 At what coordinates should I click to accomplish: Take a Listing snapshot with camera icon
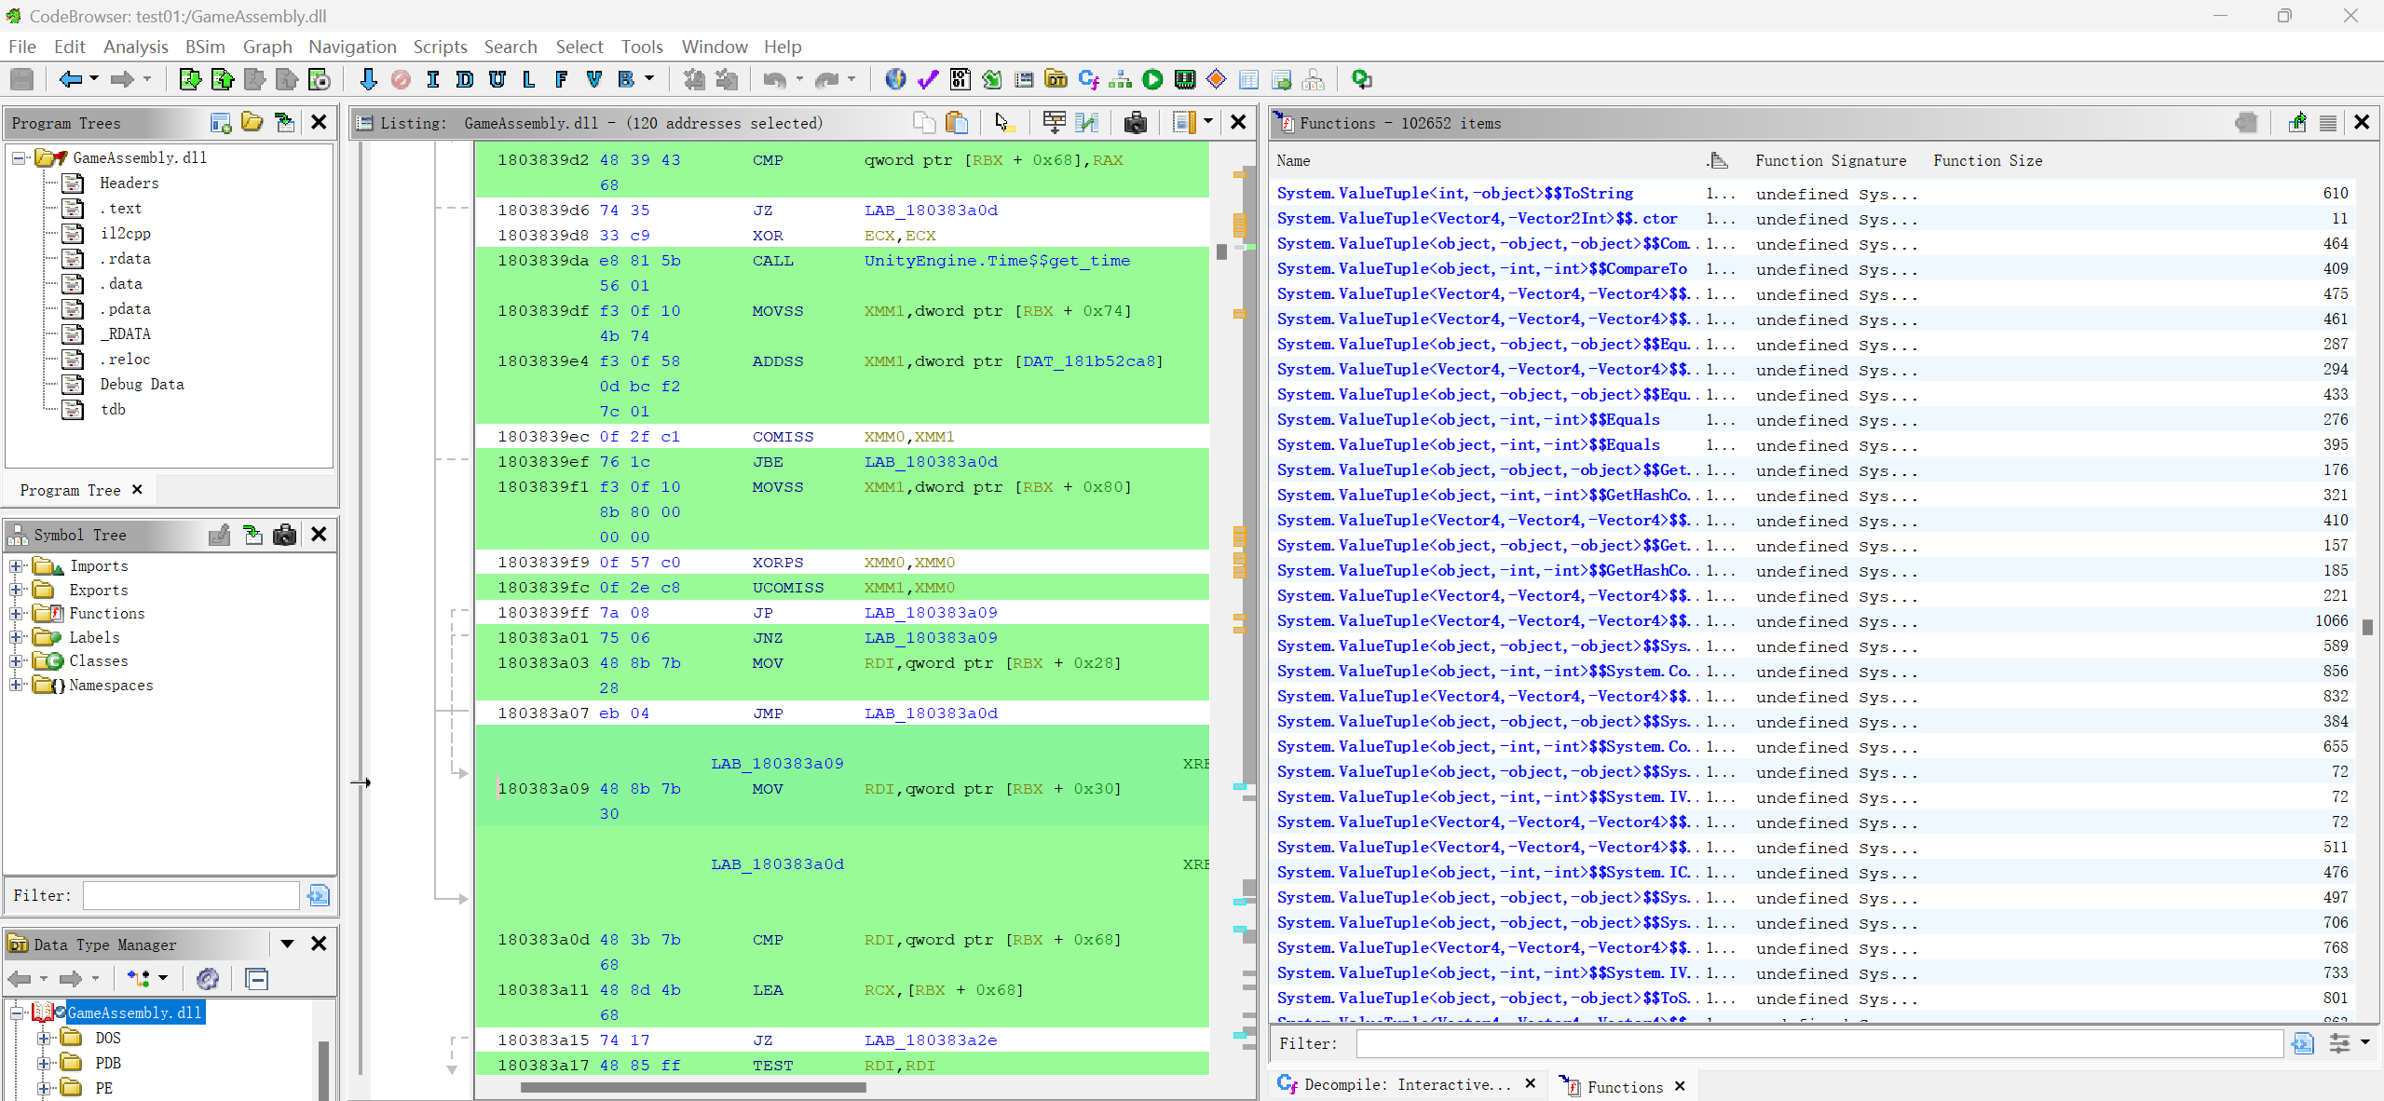click(x=1135, y=123)
